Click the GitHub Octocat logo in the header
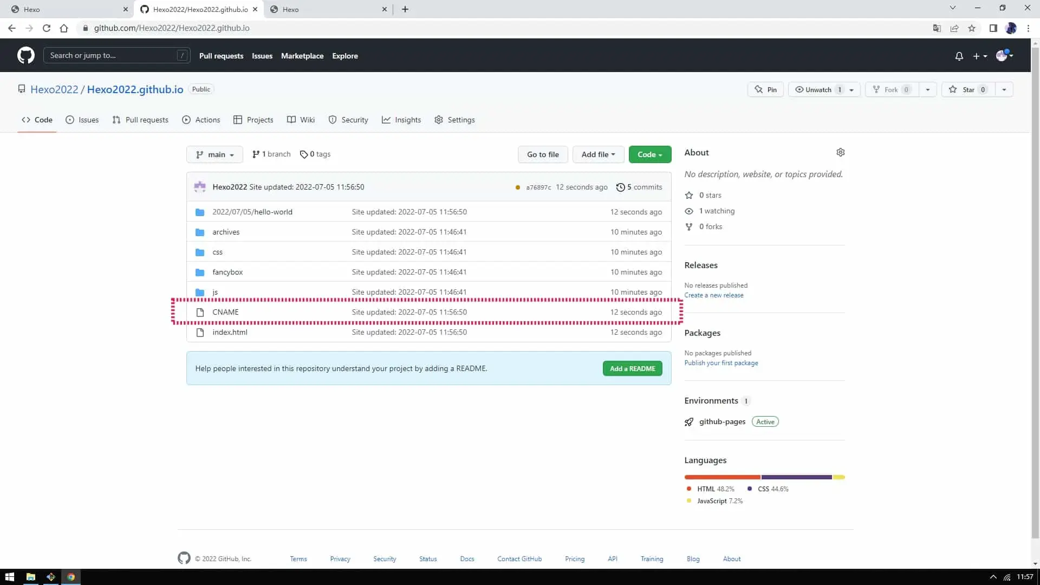The height and width of the screenshot is (585, 1040). pyautogui.click(x=25, y=55)
